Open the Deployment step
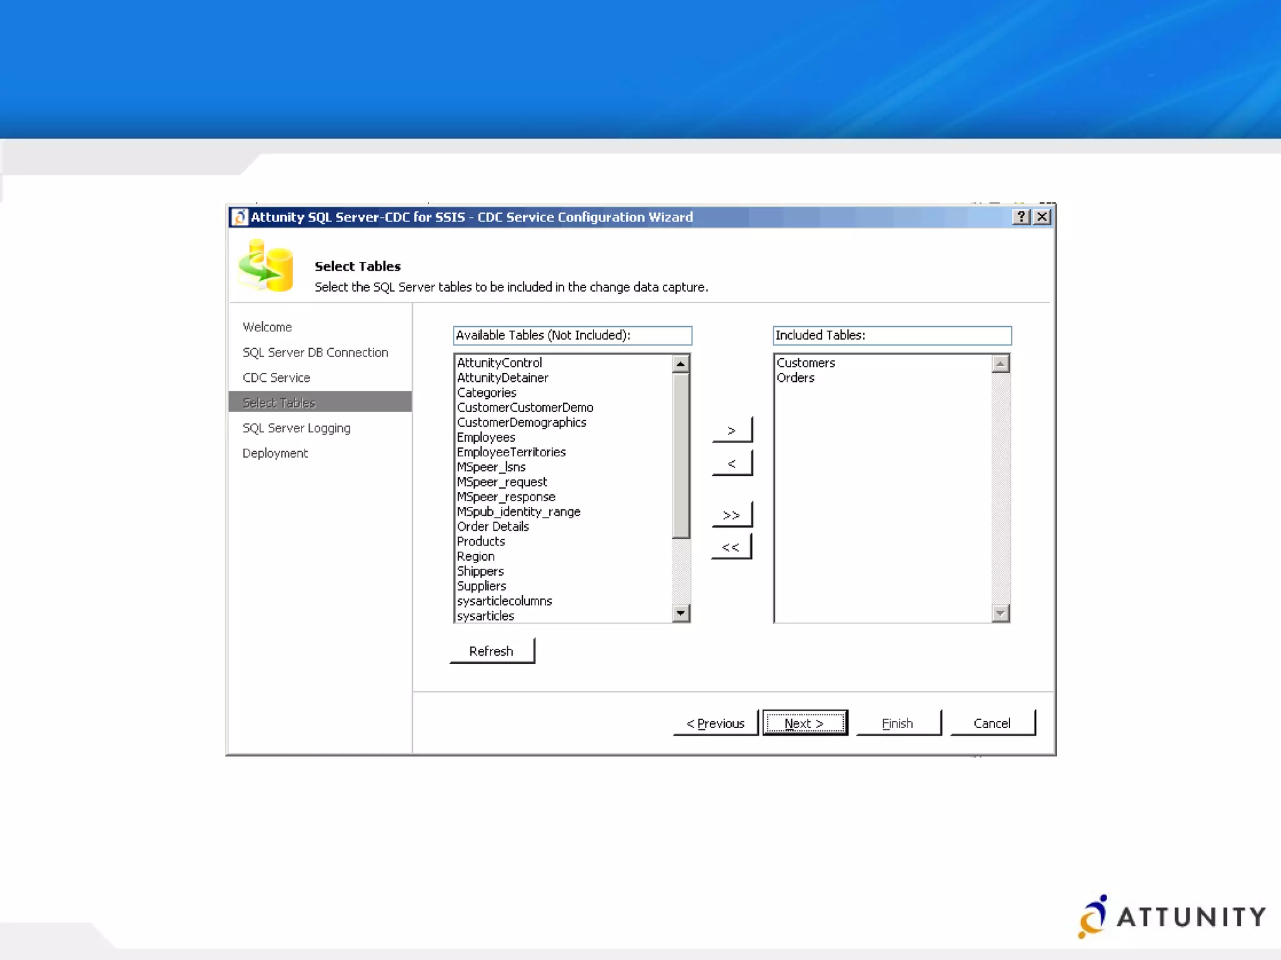The height and width of the screenshot is (960, 1281). coord(275,453)
